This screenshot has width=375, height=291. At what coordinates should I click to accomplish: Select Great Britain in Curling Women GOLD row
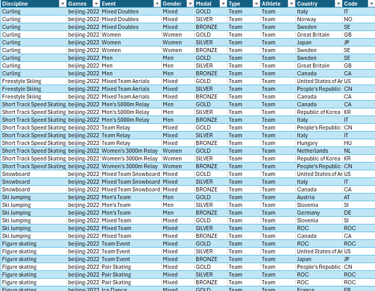(x=319, y=35)
